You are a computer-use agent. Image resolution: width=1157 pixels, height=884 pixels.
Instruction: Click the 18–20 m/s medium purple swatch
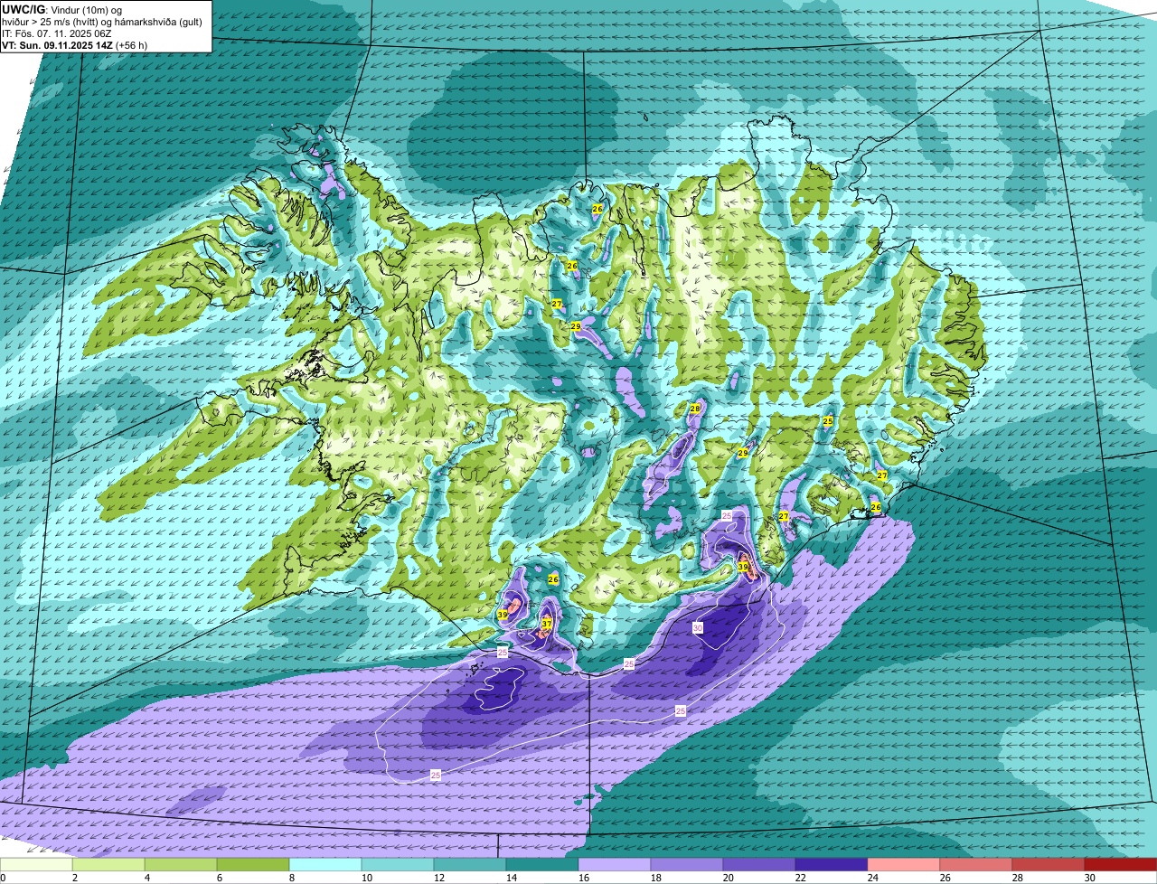click(687, 865)
